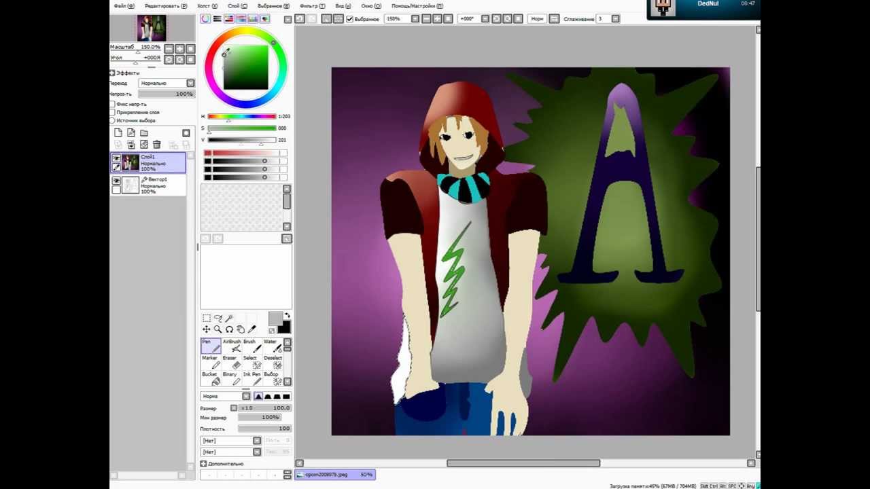Click the canvas horizontal scrollbar
Viewport: 870px width, 489px height.
point(523,463)
